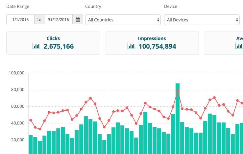The image size is (243, 154).
Task: Click the Clicks total 2,675,166
Action: click(x=59, y=46)
